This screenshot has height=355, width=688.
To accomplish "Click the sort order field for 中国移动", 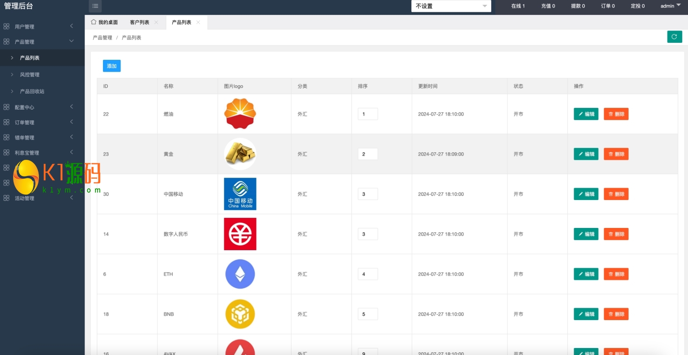I will coord(368,194).
